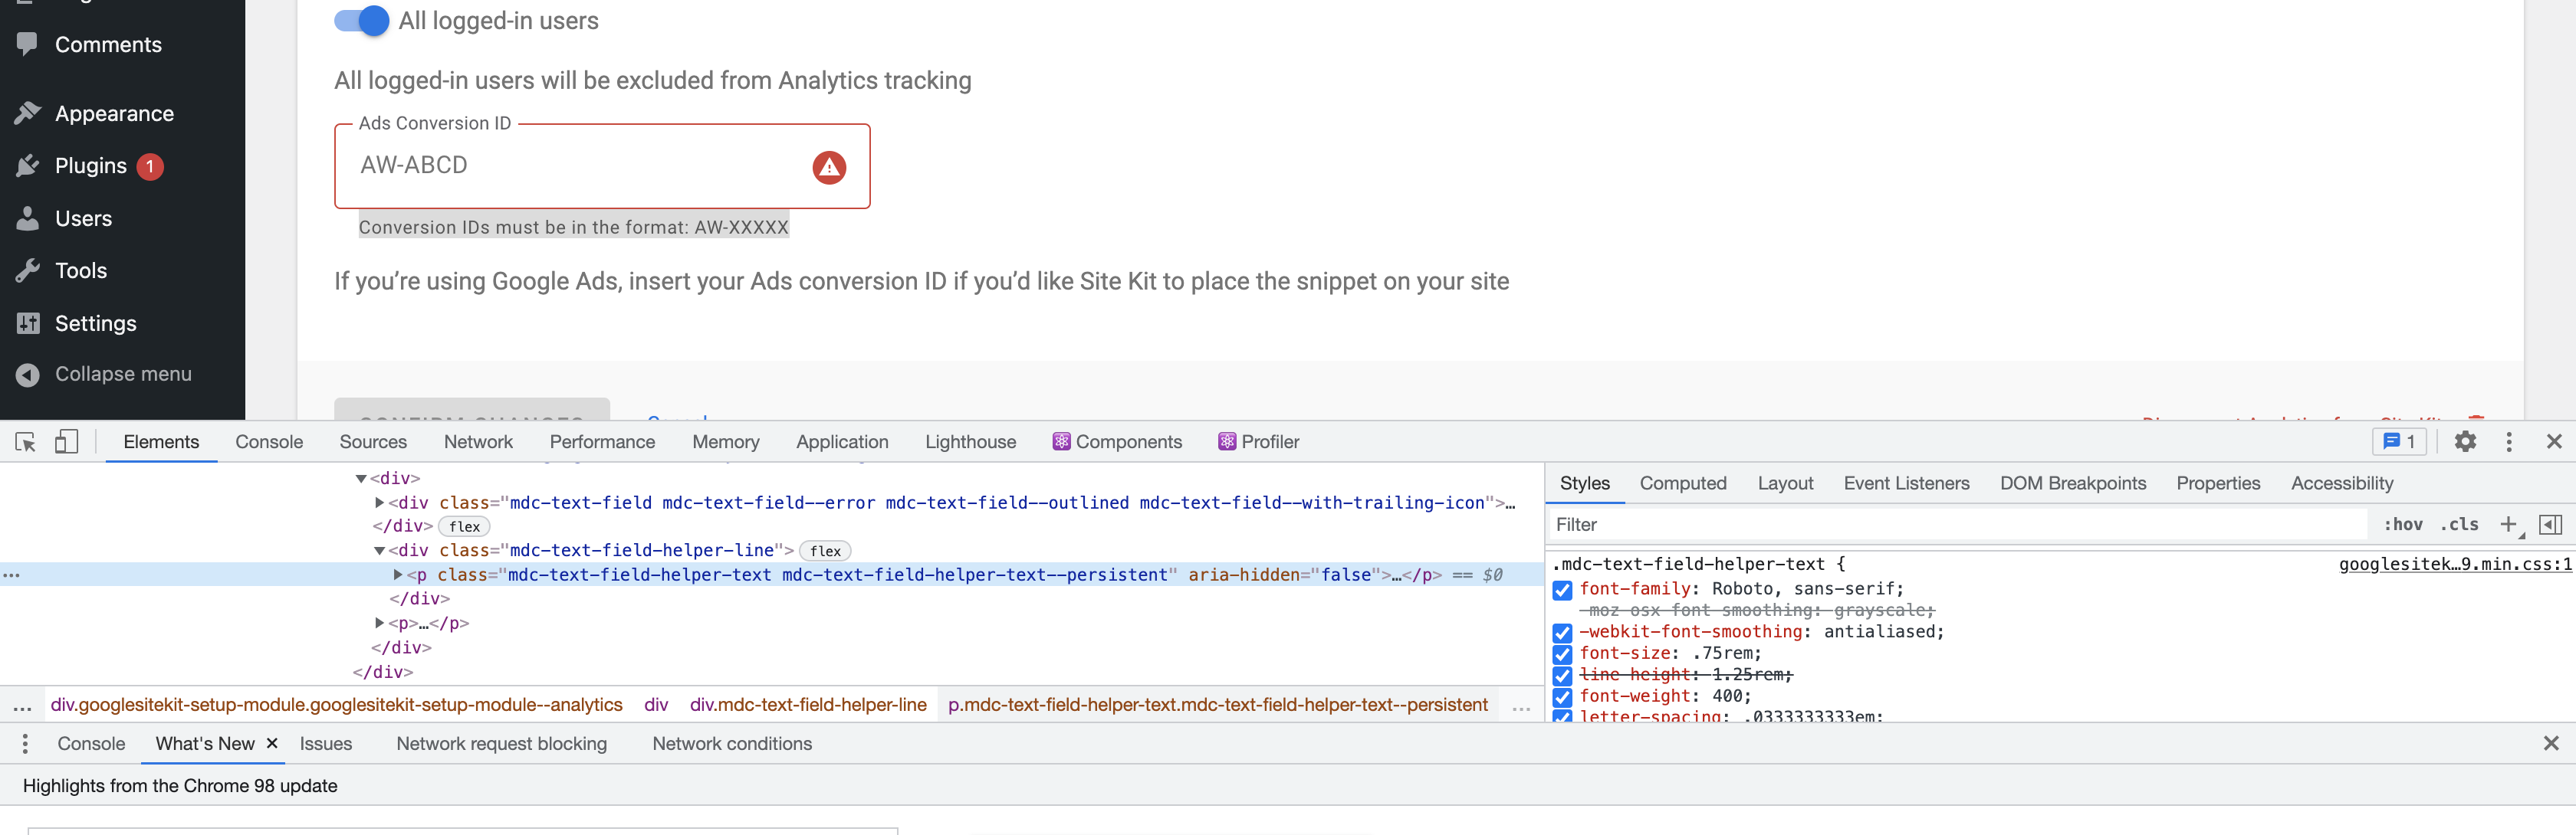
Task: Switch to the Computed styles tab
Action: tap(1683, 483)
